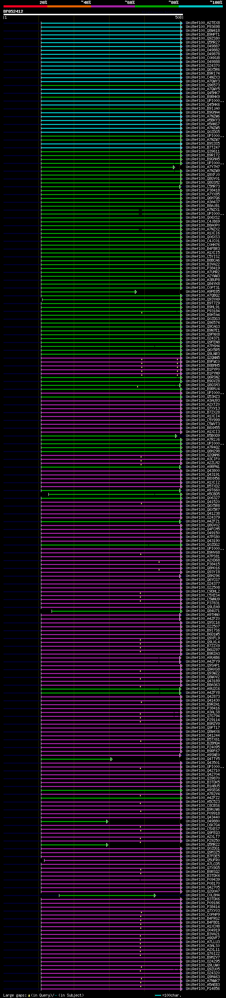Click label UniRef100_Q96573

(202, 85)
